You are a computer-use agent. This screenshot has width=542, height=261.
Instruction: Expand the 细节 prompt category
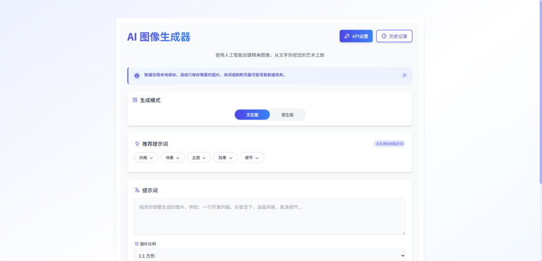tap(252, 158)
